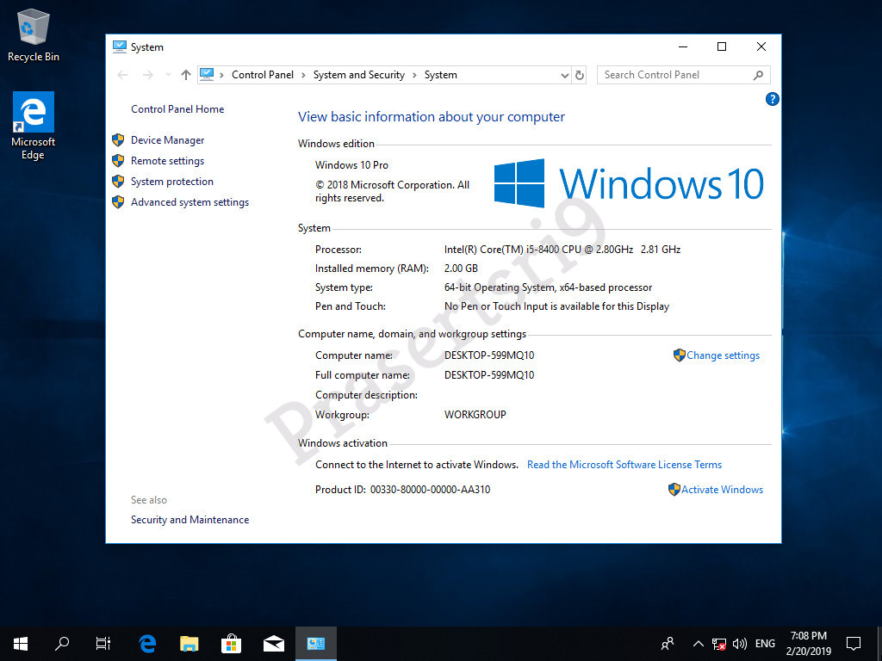Image resolution: width=882 pixels, height=661 pixels.
Task: Open the People icon in system tray
Action: coord(668,644)
